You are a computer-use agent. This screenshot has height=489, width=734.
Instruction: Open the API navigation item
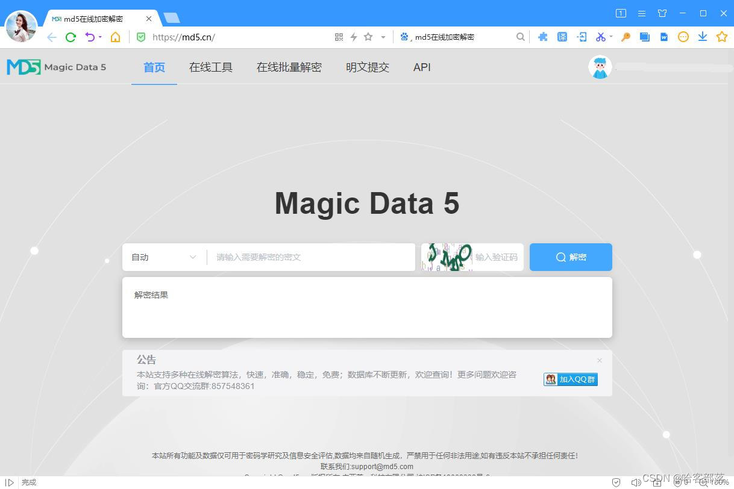coord(422,67)
